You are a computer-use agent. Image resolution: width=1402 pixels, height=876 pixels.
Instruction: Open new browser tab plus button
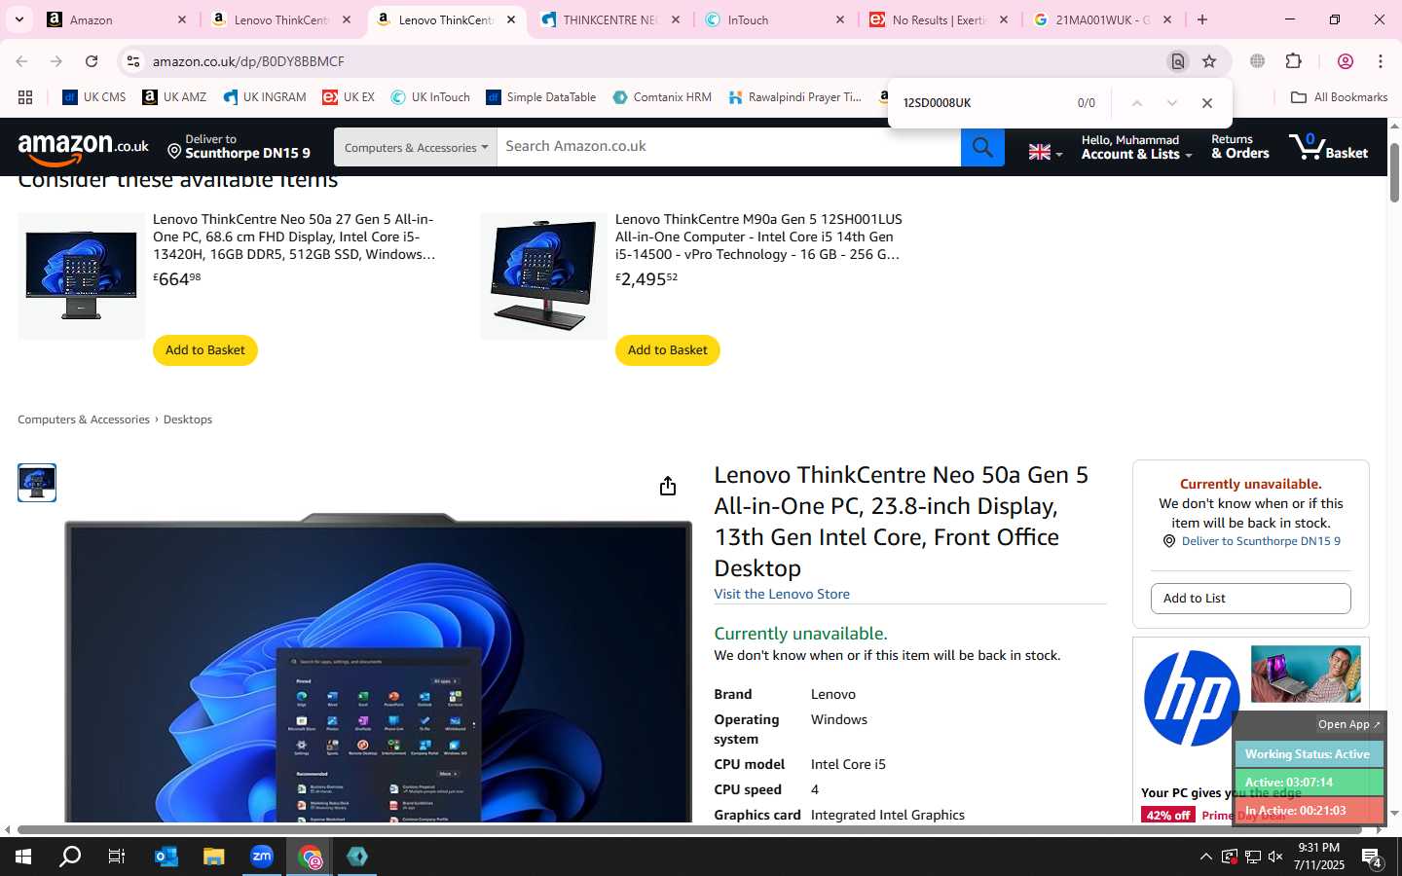click(1202, 19)
